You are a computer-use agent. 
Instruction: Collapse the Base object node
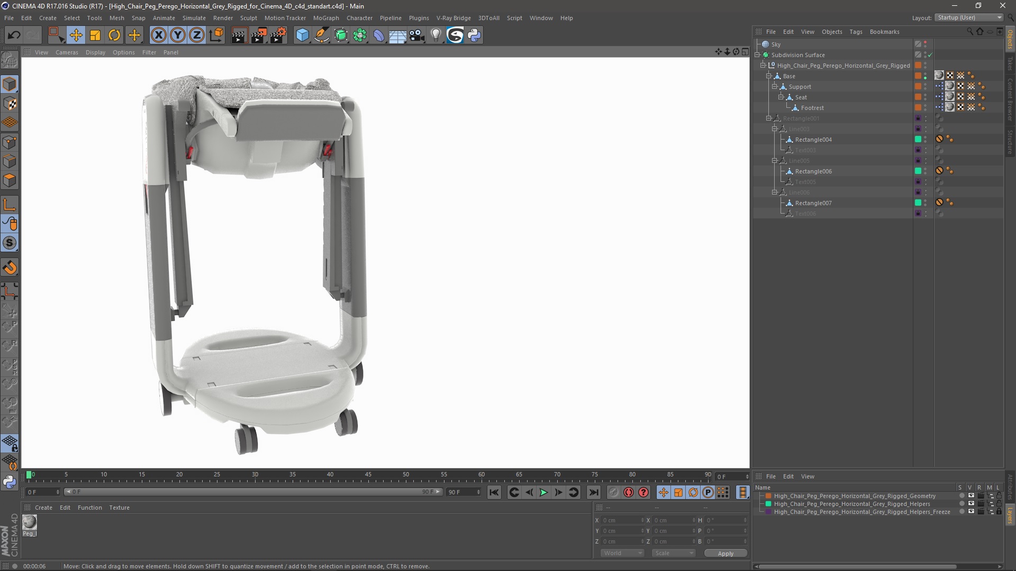click(x=769, y=76)
